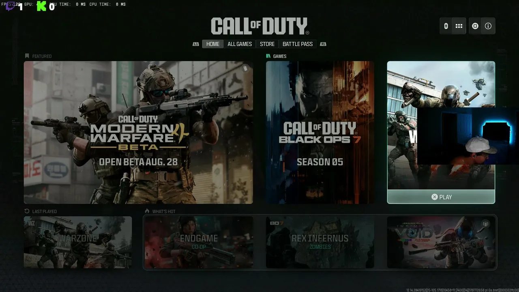
Task: Click the Featured bookmark icon
Action: click(27, 56)
